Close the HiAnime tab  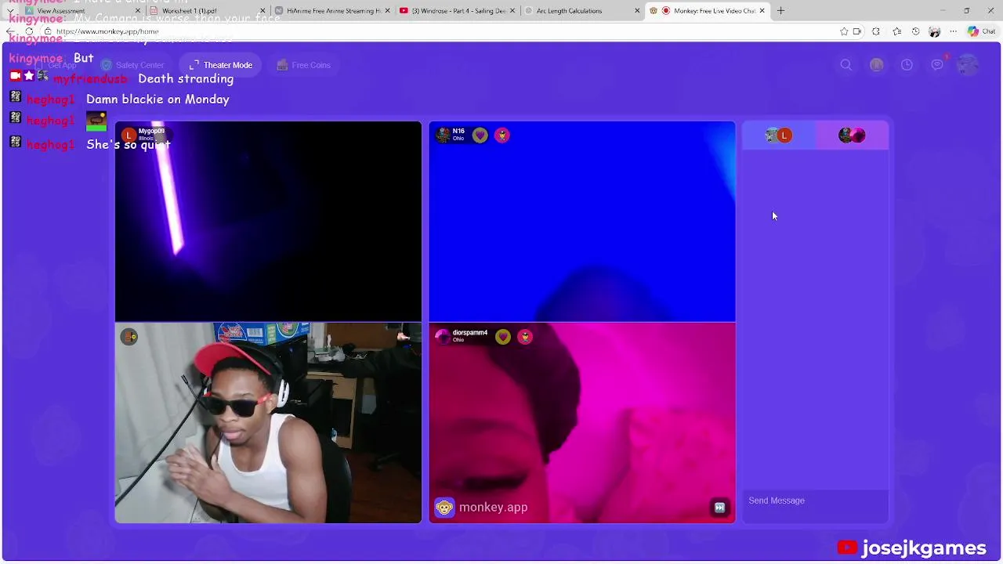point(387,11)
